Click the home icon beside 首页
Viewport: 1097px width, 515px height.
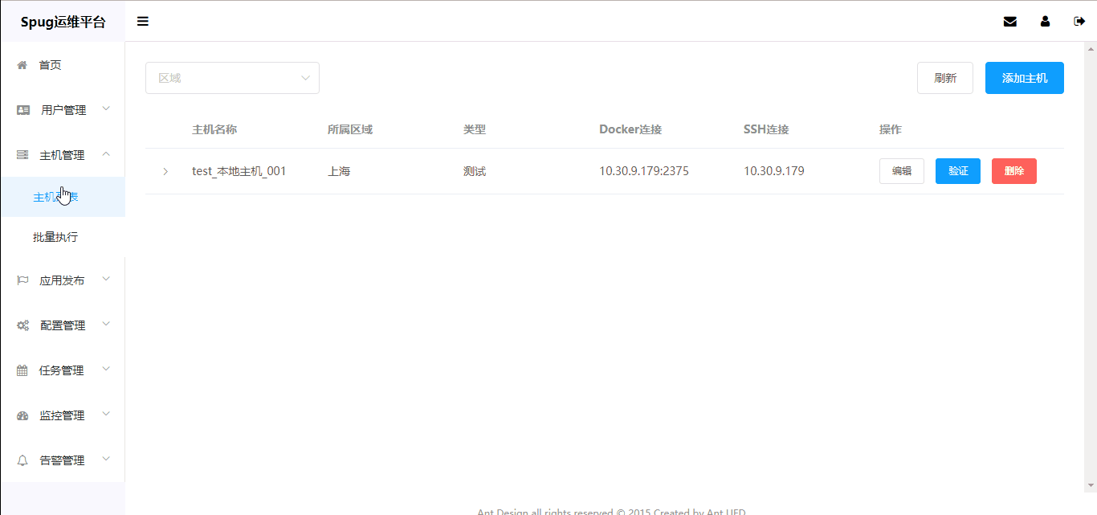click(22, 65)
